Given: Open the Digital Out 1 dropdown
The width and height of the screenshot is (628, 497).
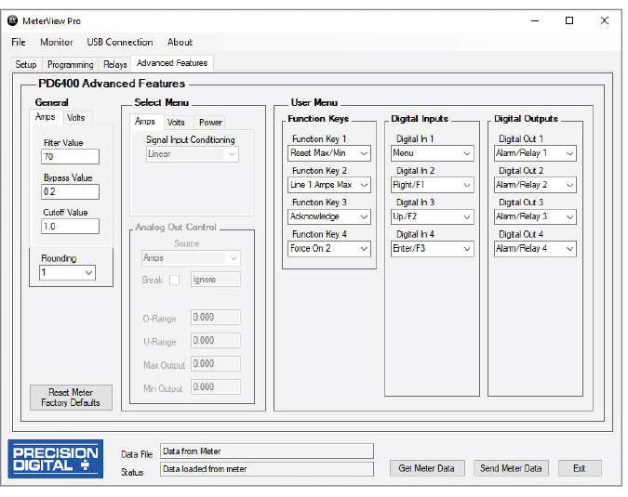Looking at the screenshot, I should pos(535,153).
